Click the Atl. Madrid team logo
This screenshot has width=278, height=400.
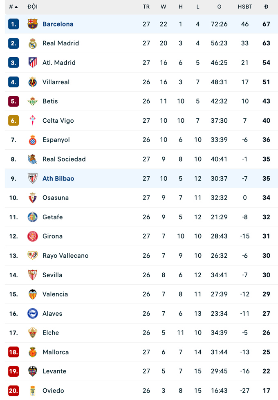[33, 63]
